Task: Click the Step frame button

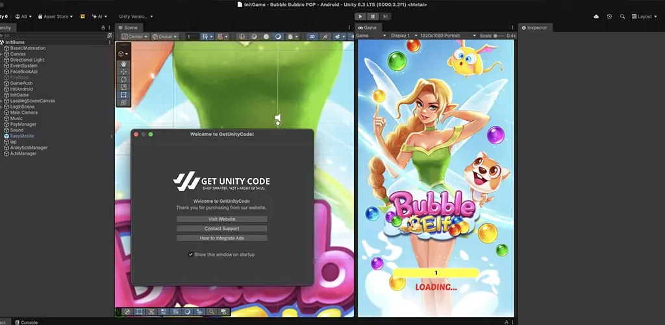Action: pyautogui.click(x=385, y=16)
